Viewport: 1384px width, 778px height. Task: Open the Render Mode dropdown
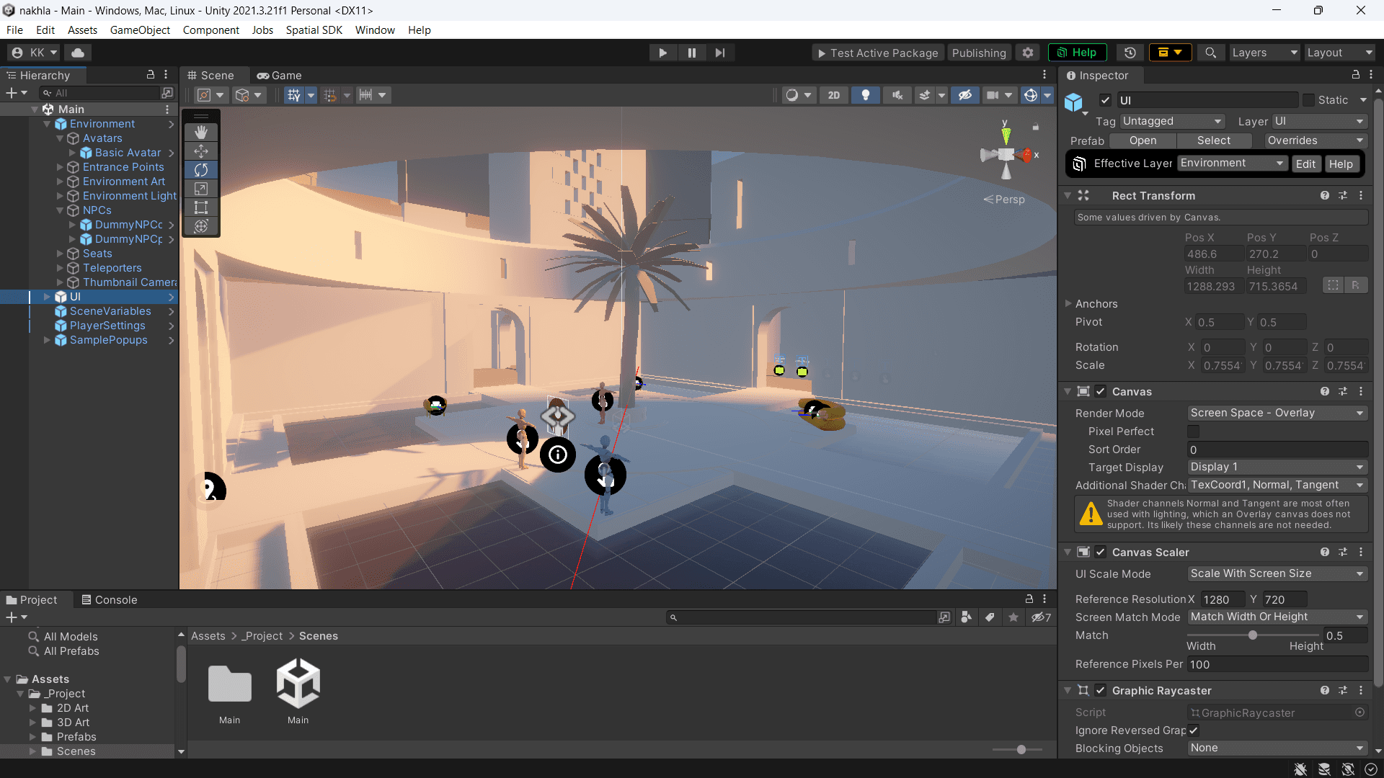(1277, 413)
